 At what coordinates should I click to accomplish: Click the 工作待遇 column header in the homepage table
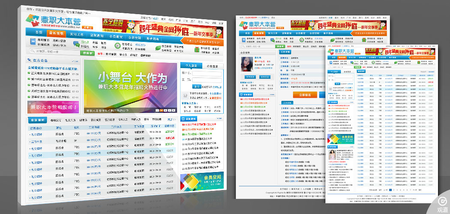point(93,127)
